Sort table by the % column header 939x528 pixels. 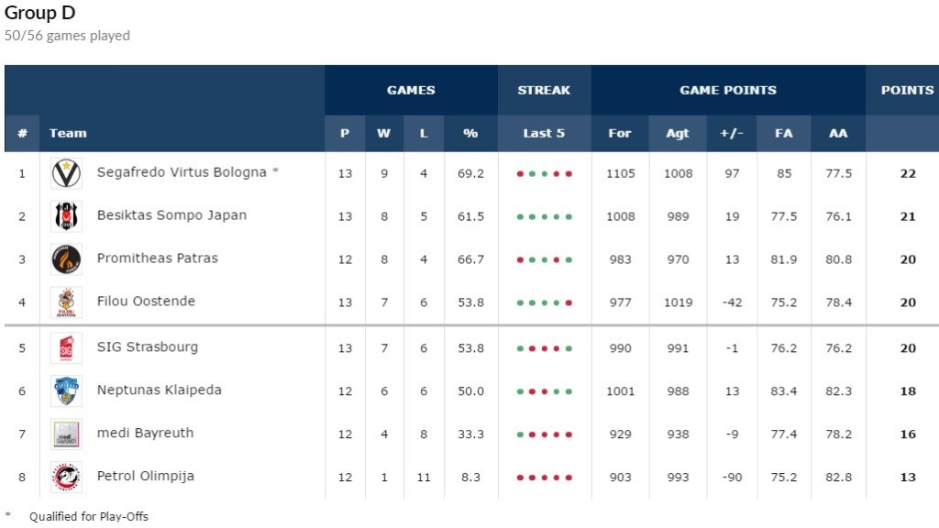(x=470, y=133)
